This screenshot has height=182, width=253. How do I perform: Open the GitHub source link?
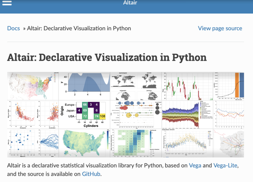point(91,174)
